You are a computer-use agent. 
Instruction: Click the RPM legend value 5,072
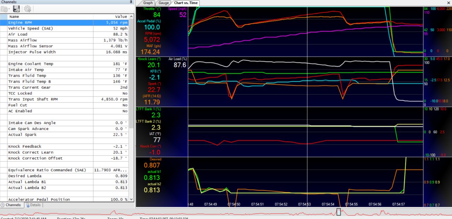152,40
